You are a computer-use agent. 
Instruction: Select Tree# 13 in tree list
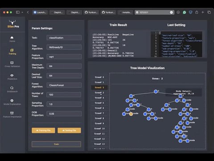coord(99,144)
